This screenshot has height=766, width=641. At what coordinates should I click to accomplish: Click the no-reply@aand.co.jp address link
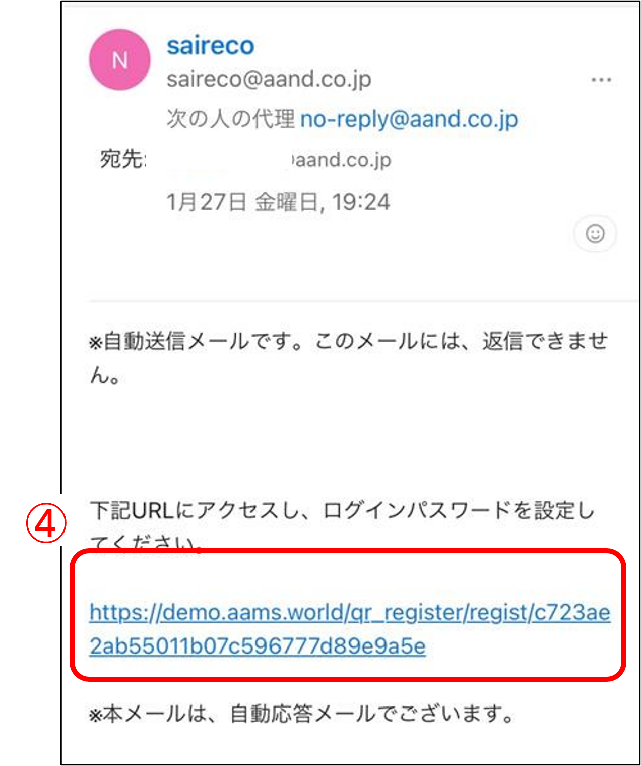point(409,120)
